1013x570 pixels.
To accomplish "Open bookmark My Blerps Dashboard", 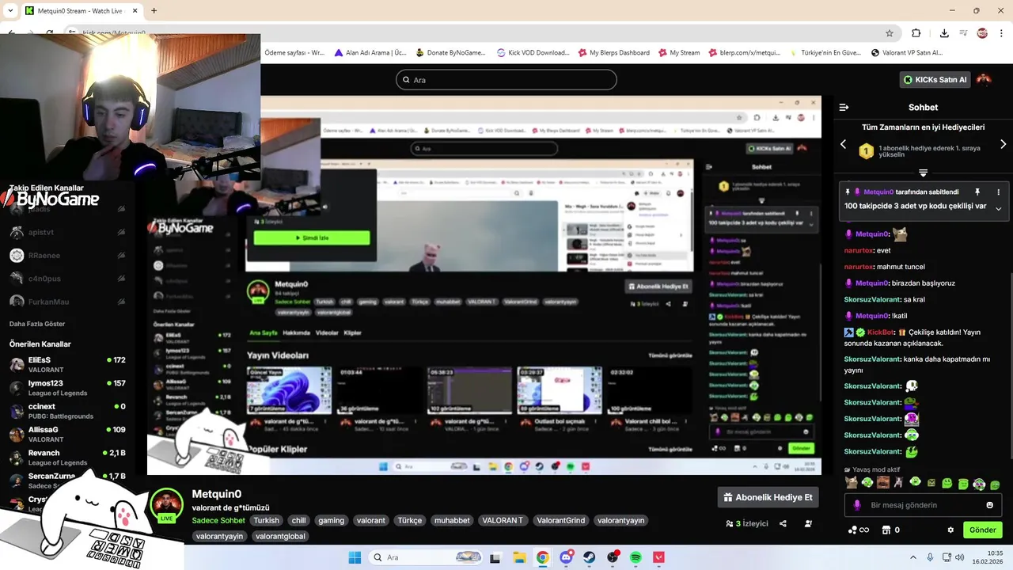I will (x=613, y=53).
